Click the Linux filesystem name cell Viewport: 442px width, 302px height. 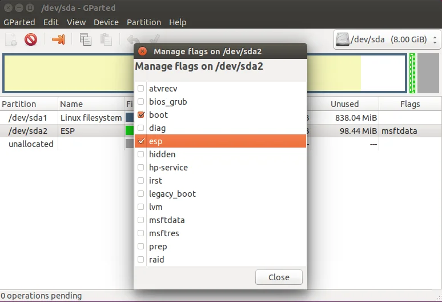tap(91, 118)
